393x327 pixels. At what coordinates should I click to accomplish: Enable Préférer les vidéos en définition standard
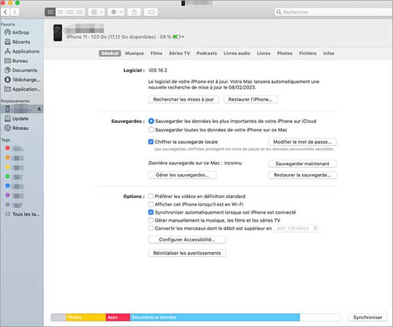coord(151,196)
